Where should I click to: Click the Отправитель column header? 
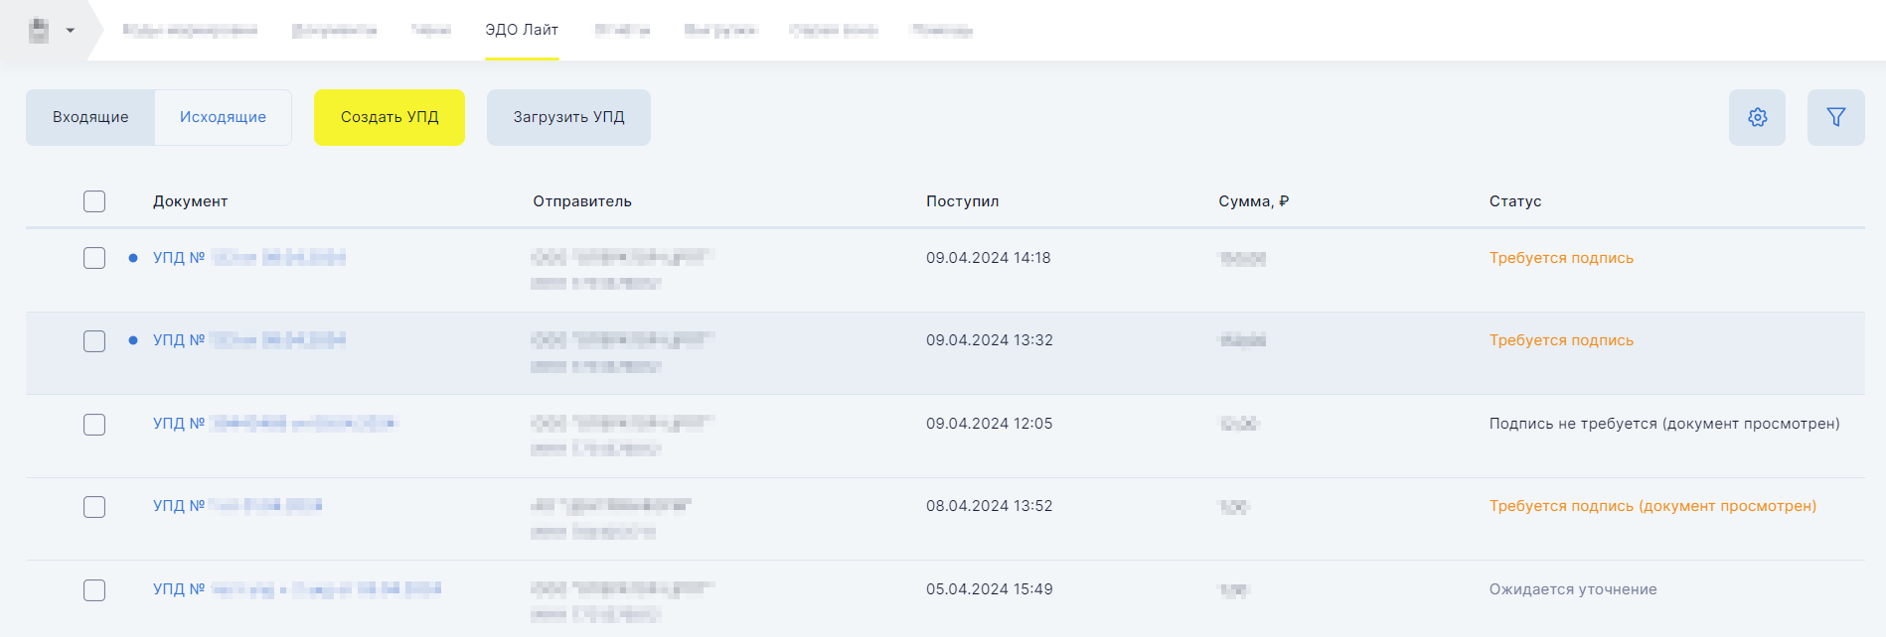(582, 201)
